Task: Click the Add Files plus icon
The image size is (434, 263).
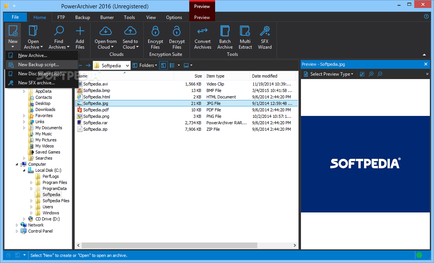Action: click(x=80, y=31)
